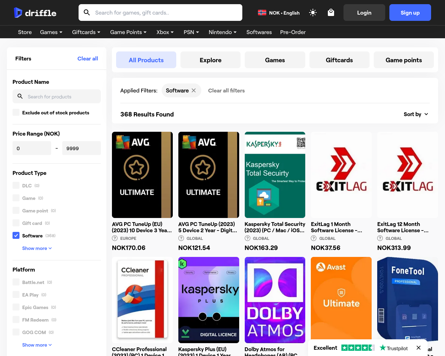Viewport: 445px width, 356px height.
Task: Open the Kaspersky Plus product image
Action: point(209,300)
